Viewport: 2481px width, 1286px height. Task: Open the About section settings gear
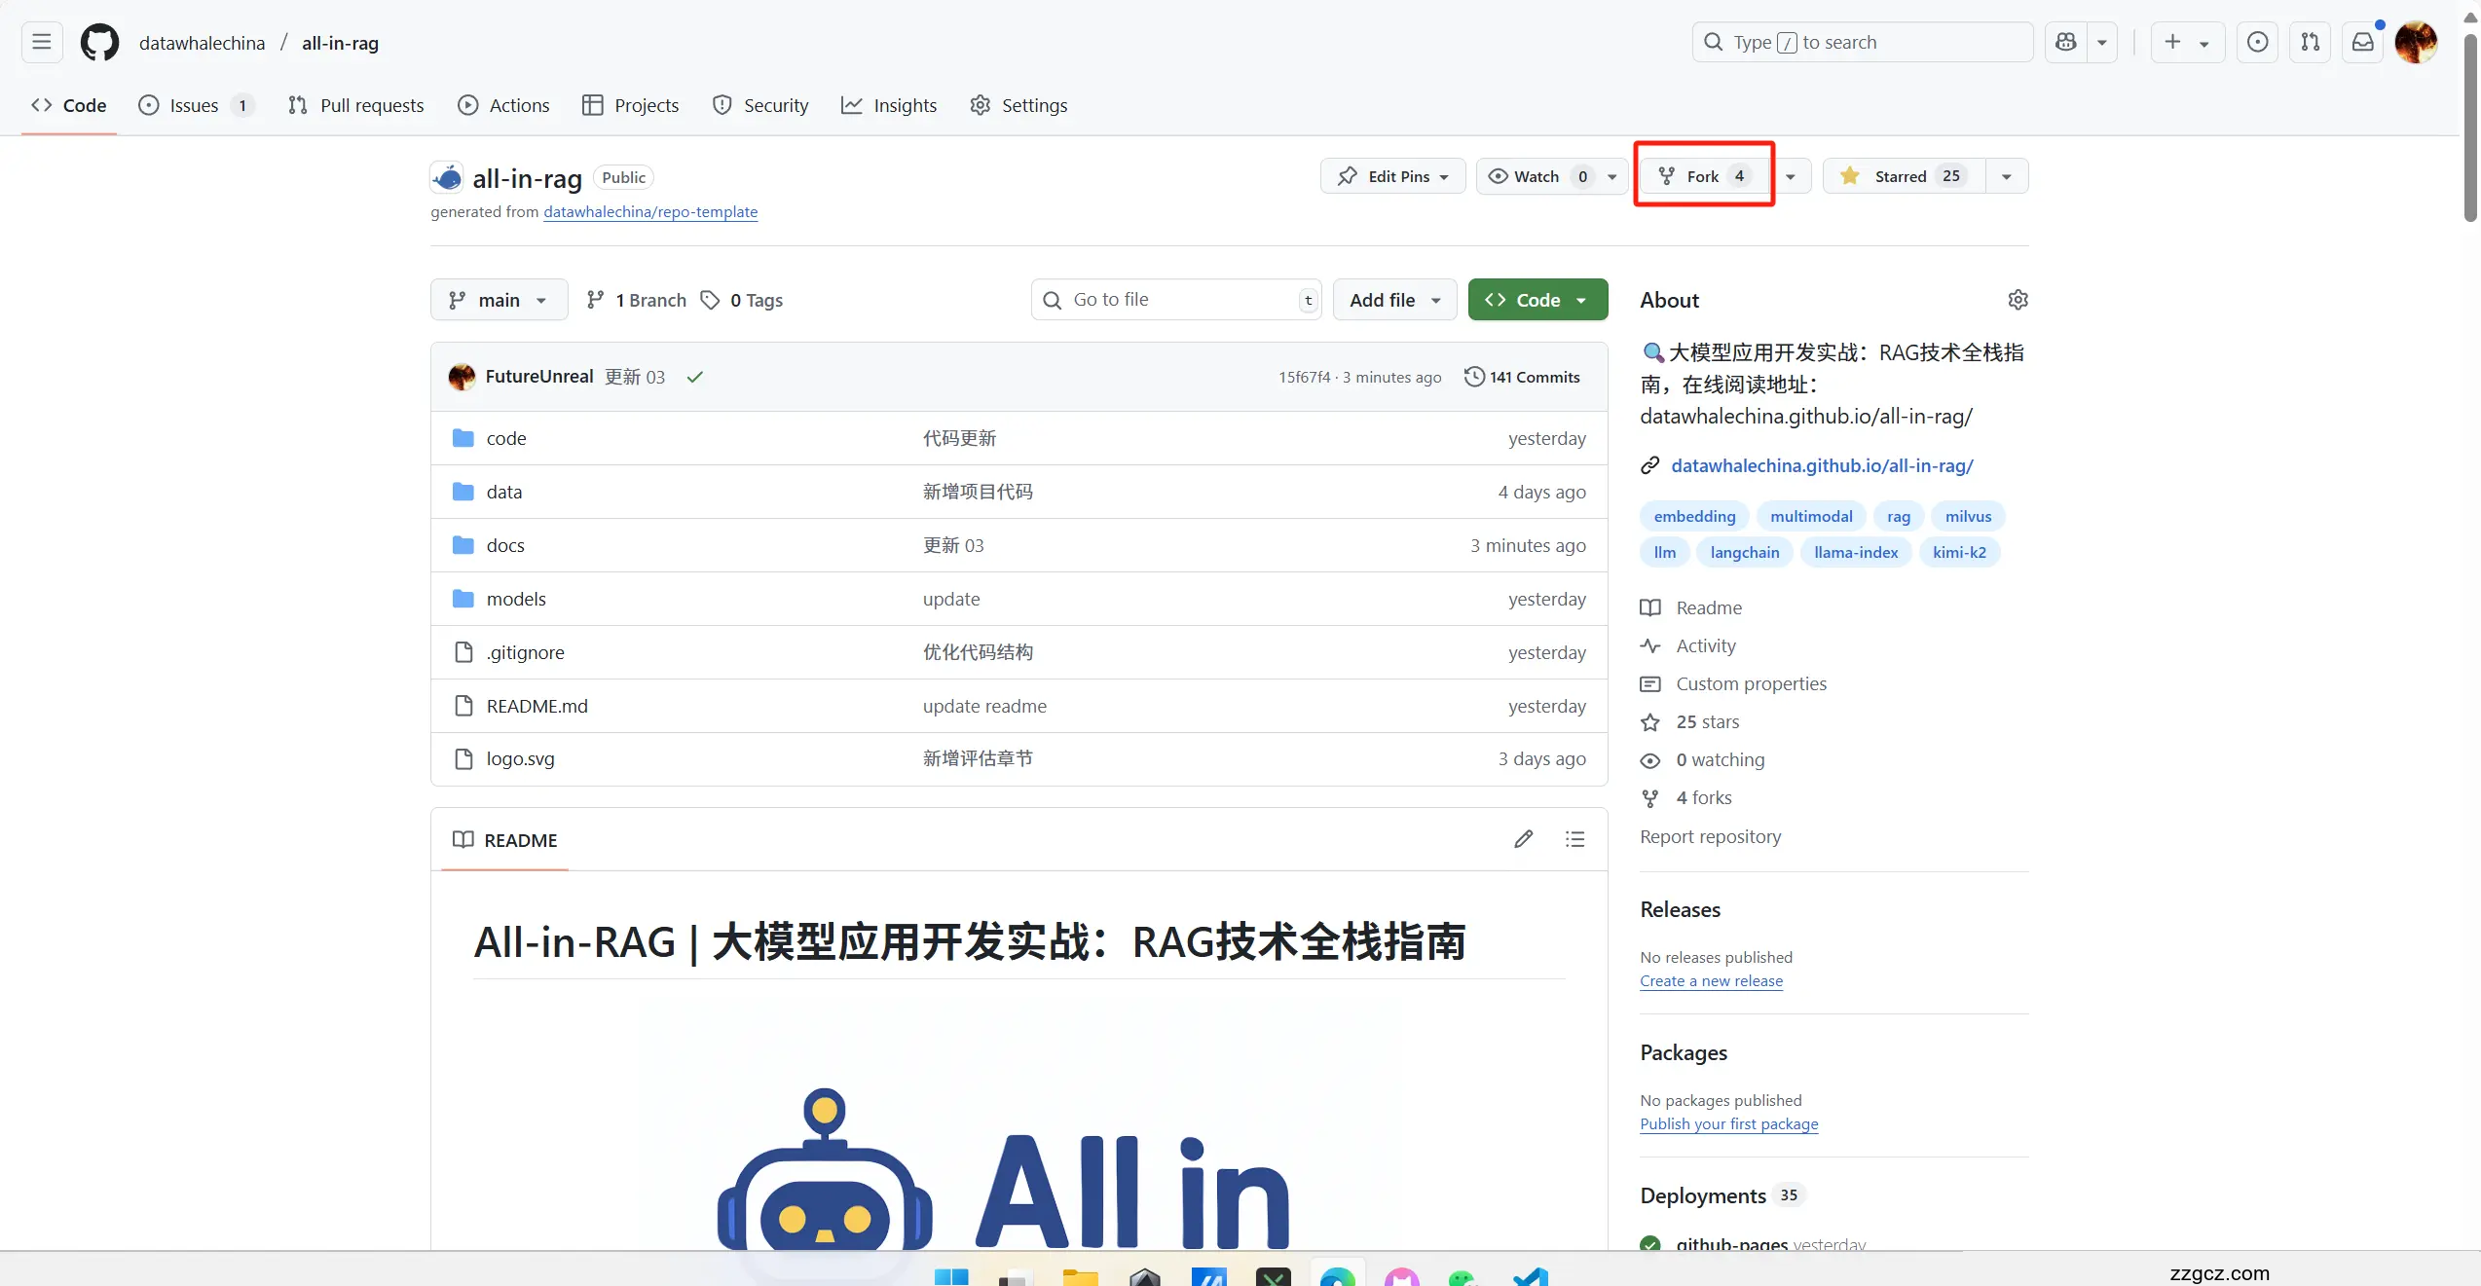point(2018,300)
